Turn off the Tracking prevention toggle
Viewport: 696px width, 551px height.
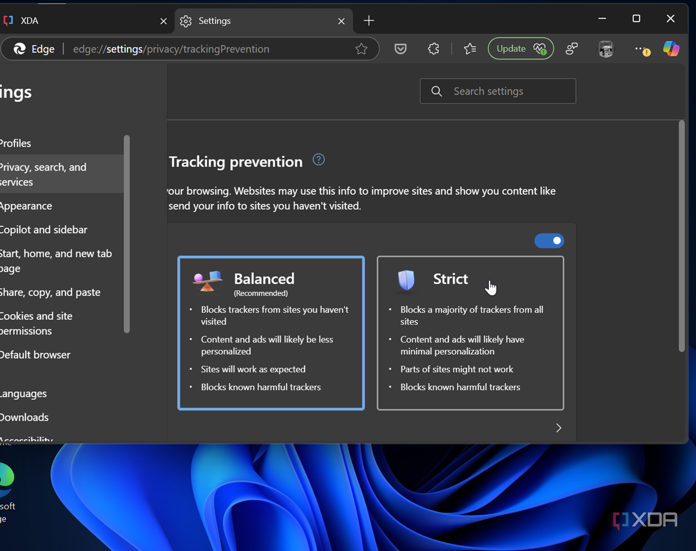(549, 240)
